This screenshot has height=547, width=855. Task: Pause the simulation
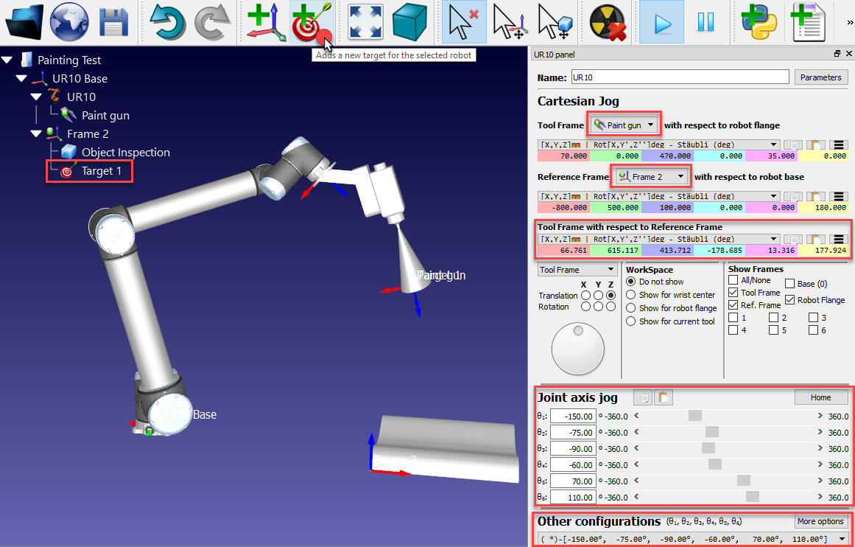(x=706, y=22)
